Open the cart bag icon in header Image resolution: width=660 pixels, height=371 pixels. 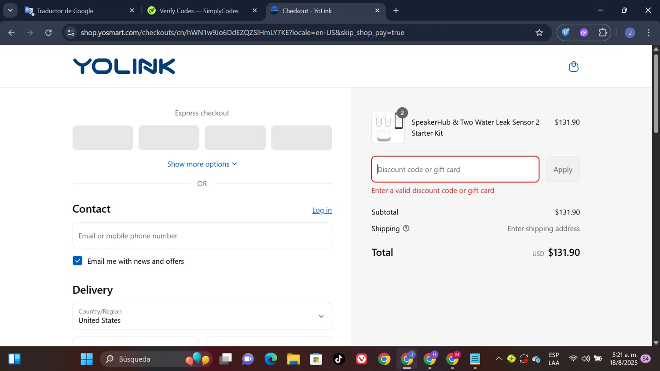pos(573,66)
